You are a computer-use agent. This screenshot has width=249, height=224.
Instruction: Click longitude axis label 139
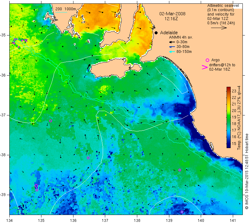(169, 221)
